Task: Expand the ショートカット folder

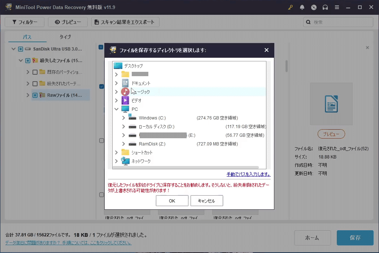Action: [116, 152]
